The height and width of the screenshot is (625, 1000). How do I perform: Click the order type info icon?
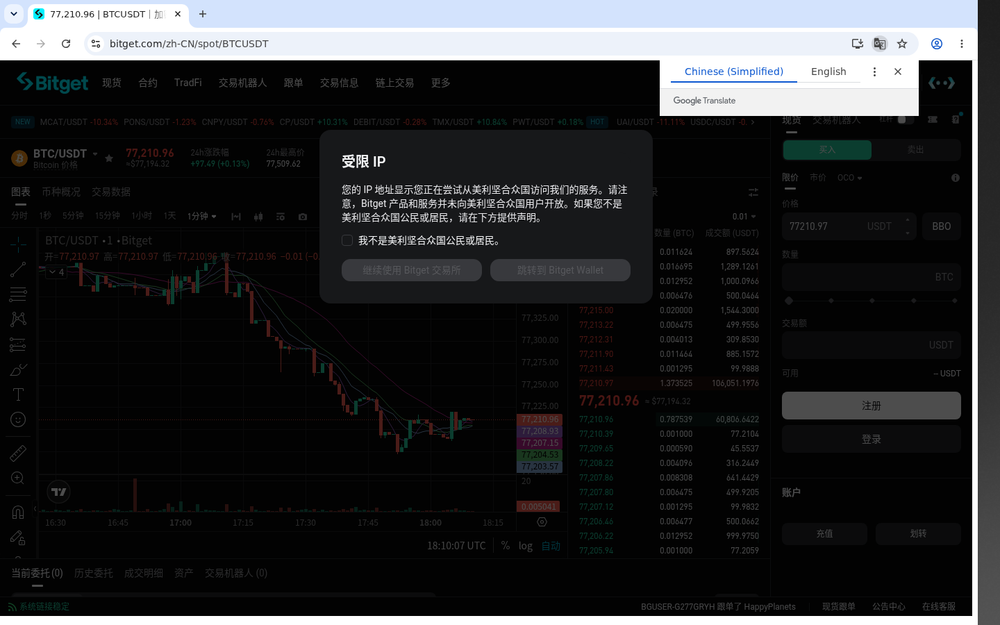pos(956,178)
